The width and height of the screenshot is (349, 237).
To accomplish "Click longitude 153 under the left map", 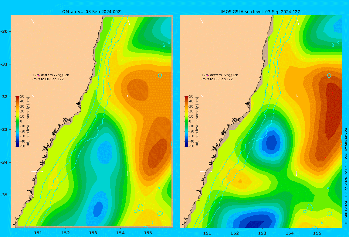I will click(93, 233).
